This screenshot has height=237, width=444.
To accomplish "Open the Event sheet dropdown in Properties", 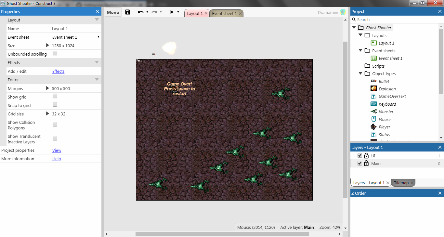I will click(x=76, y=37).
